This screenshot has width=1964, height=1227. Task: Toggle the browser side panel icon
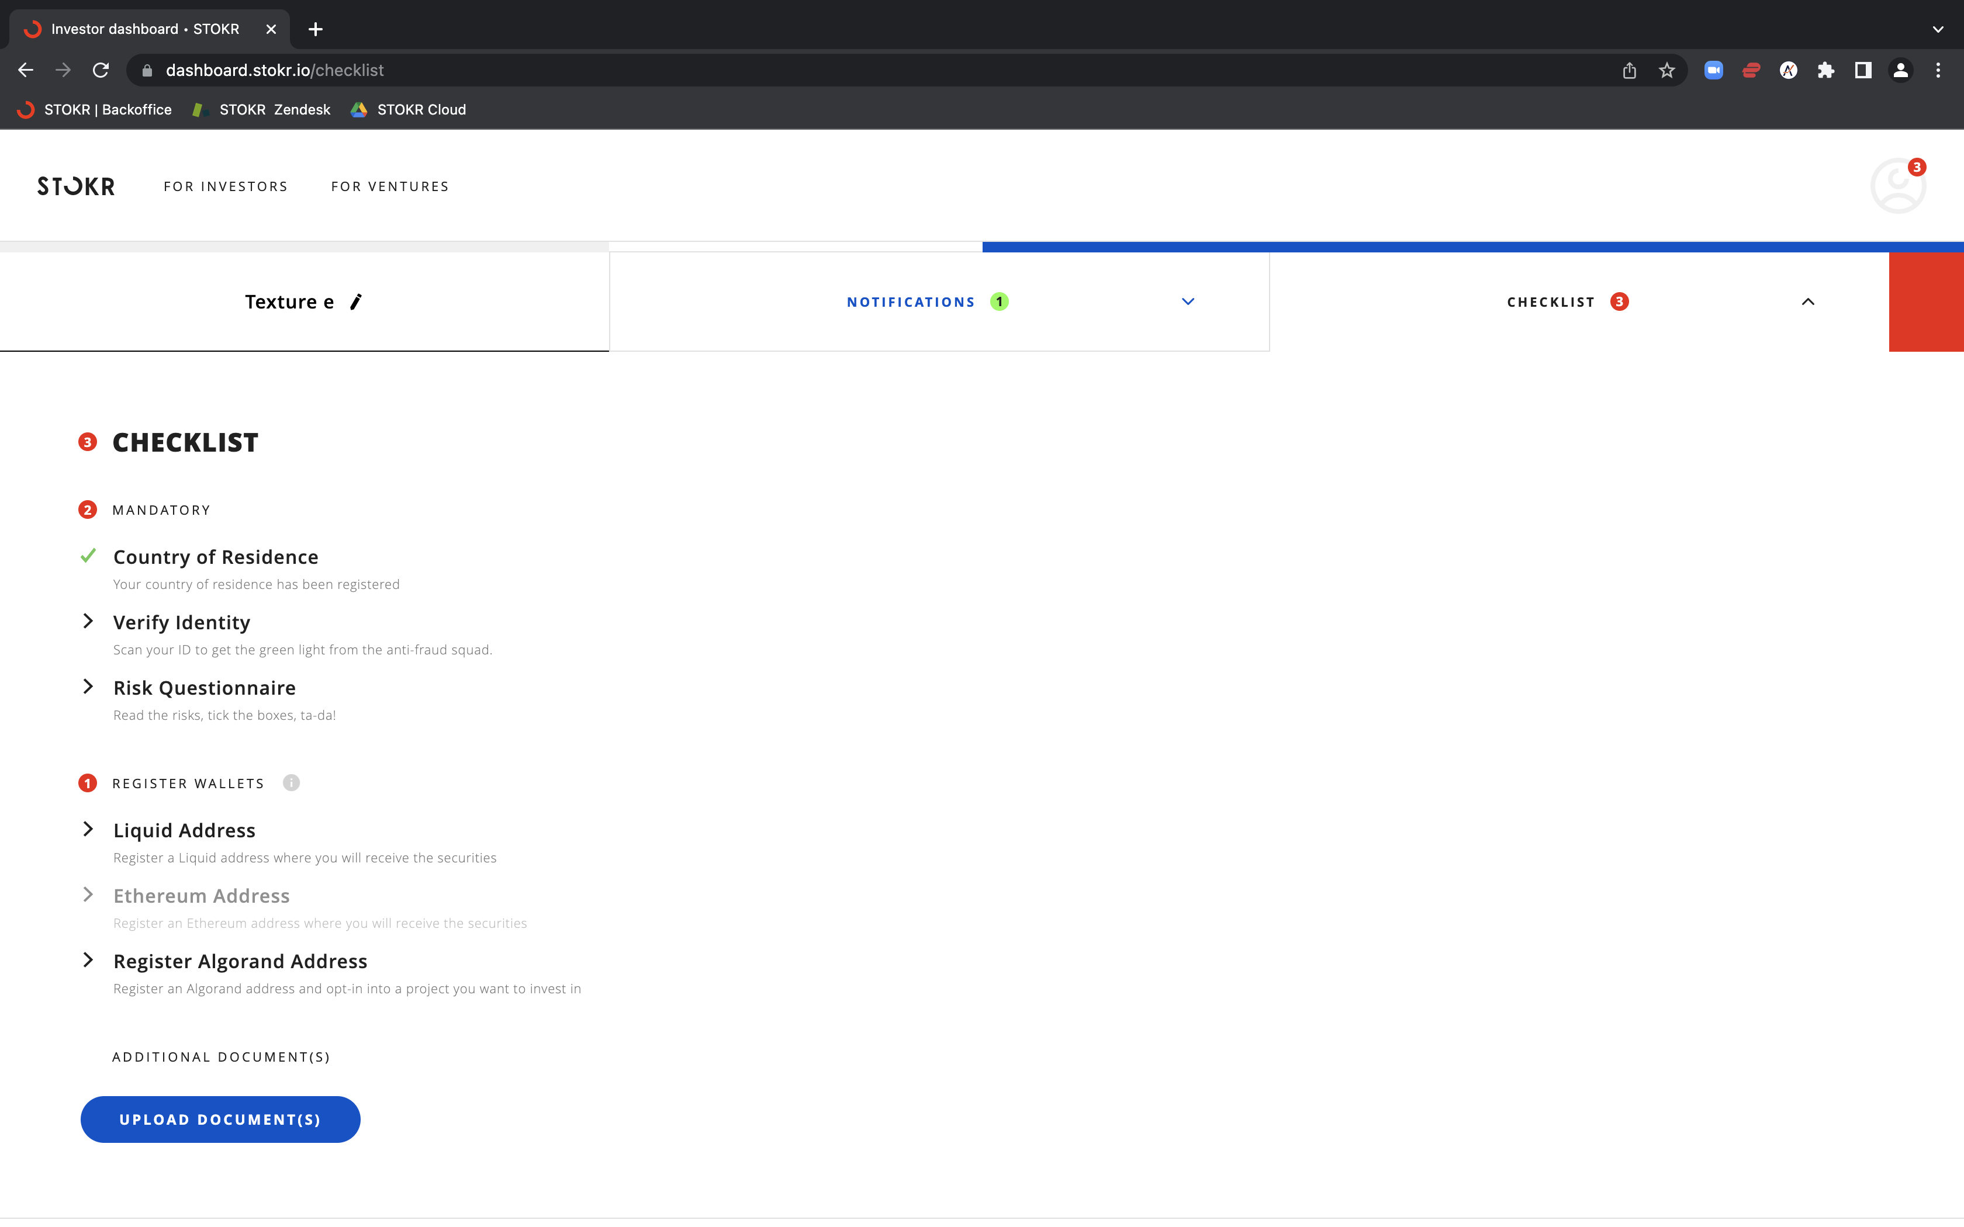(x=1863, y=71)
